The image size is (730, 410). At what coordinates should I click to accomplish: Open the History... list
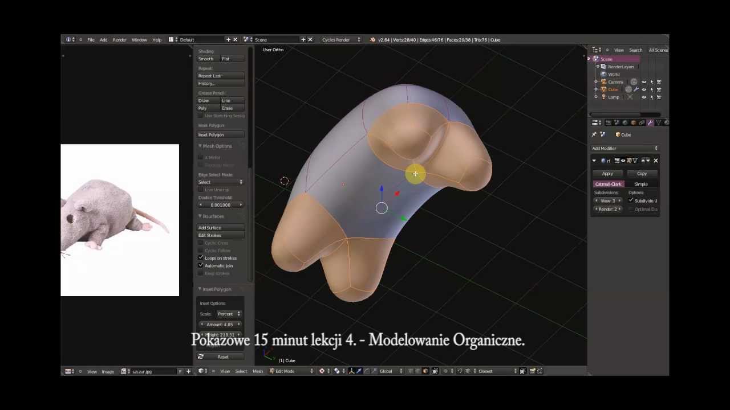[221, 84]
